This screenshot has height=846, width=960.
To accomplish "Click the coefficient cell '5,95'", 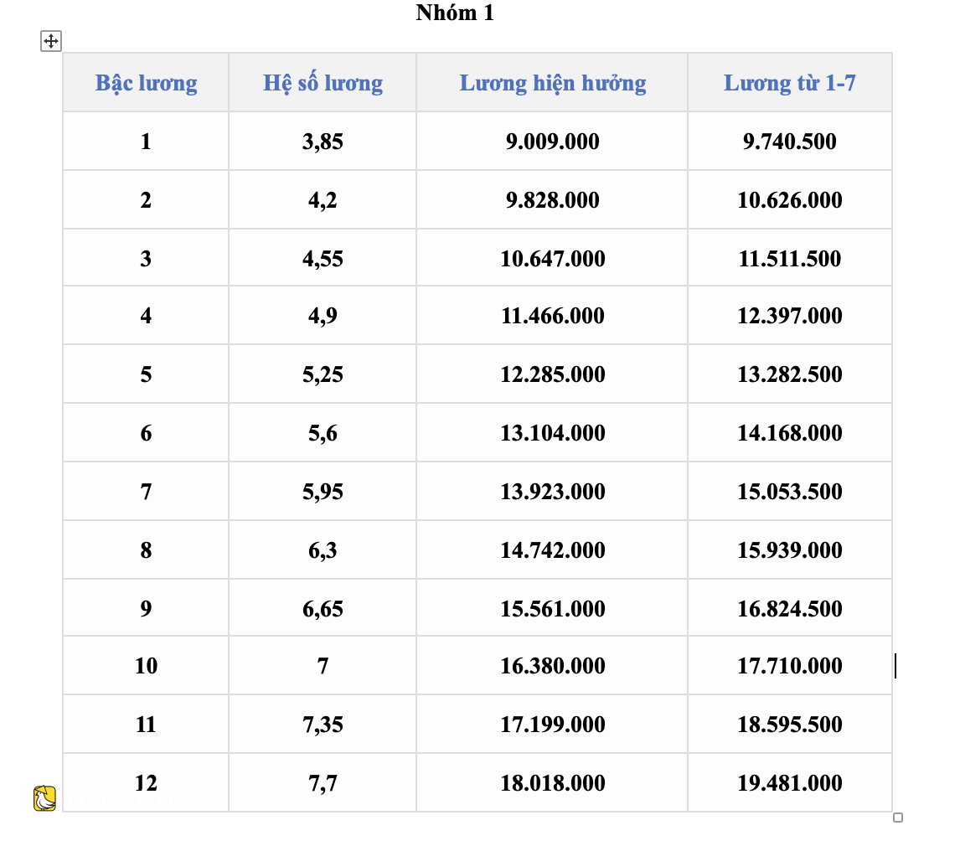I will point(323,492).
